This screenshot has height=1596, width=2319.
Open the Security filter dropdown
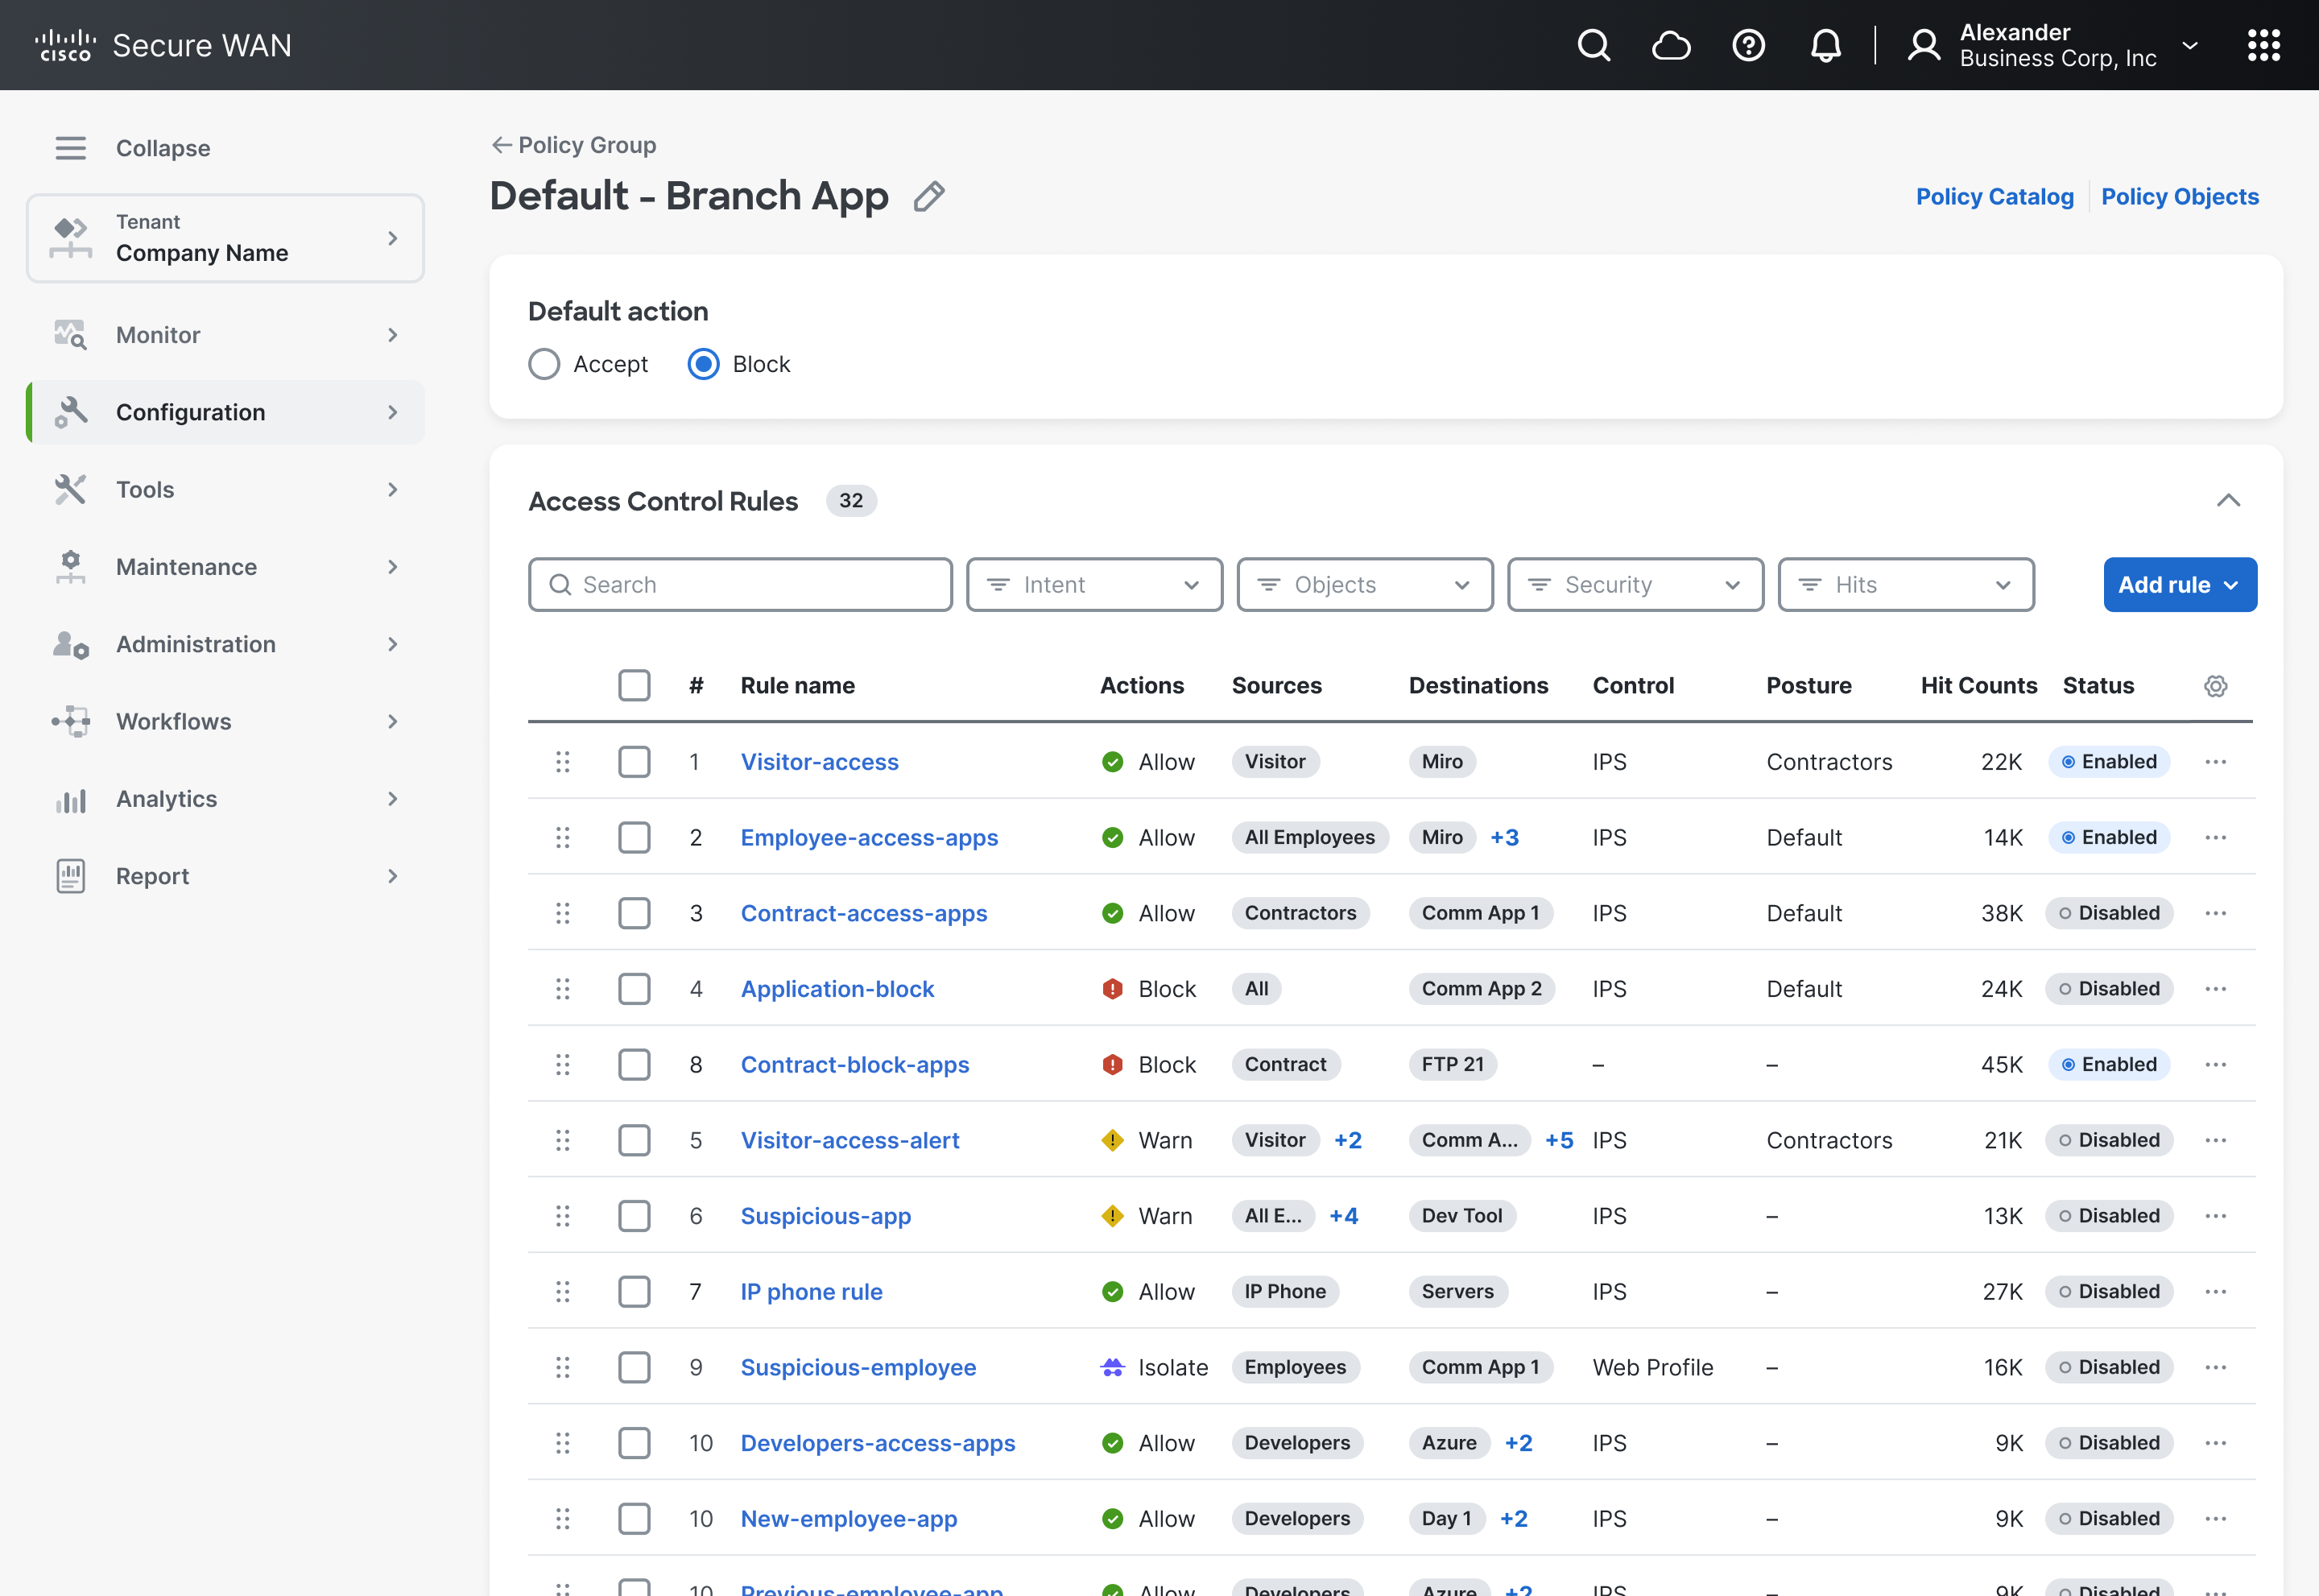[x=1635, y=585]
